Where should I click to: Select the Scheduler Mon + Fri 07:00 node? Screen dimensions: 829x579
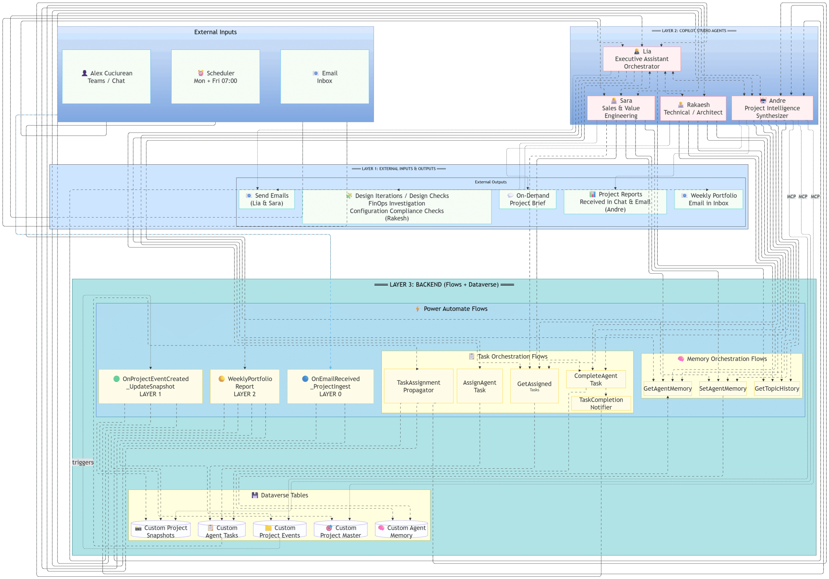216,77
